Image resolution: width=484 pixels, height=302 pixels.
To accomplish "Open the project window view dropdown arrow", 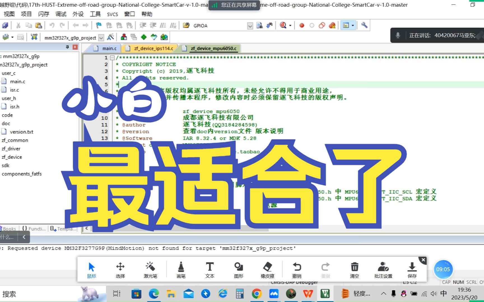I will 353,25.
